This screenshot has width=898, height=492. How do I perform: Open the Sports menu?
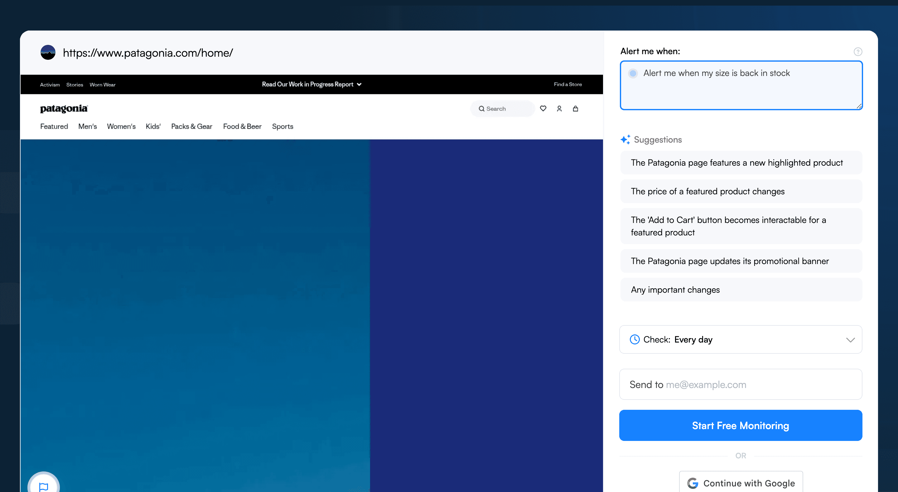282,126
